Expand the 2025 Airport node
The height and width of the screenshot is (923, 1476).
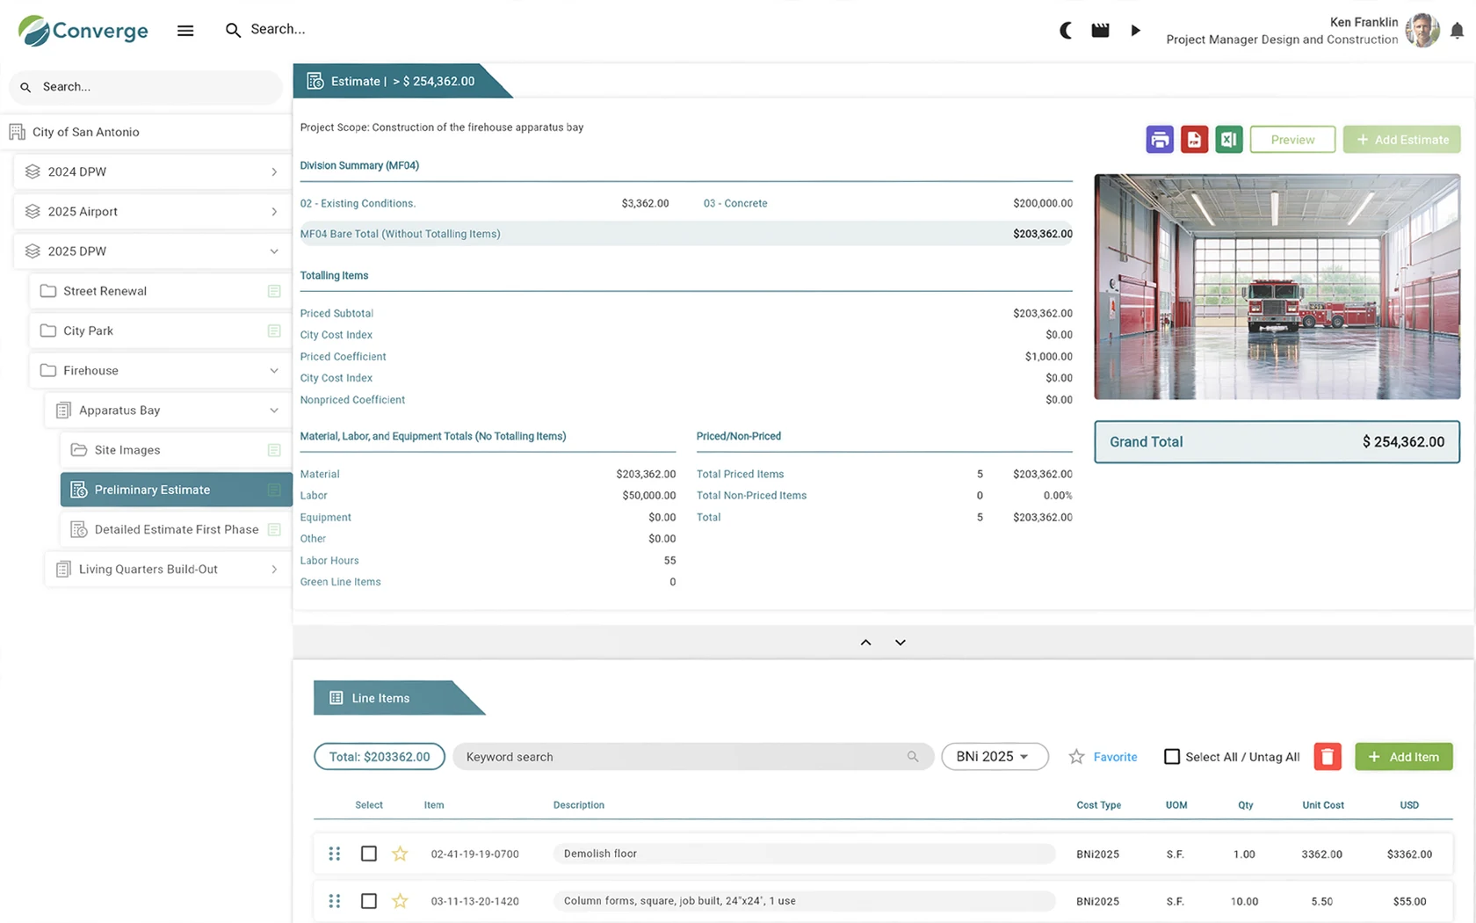point(274,212)
